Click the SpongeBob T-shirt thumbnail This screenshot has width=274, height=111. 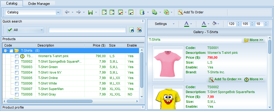pos(168,97)
